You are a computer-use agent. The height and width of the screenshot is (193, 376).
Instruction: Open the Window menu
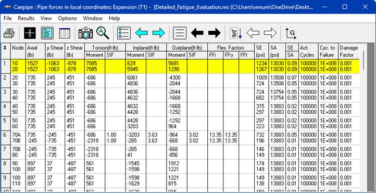(x=93, y=18)
